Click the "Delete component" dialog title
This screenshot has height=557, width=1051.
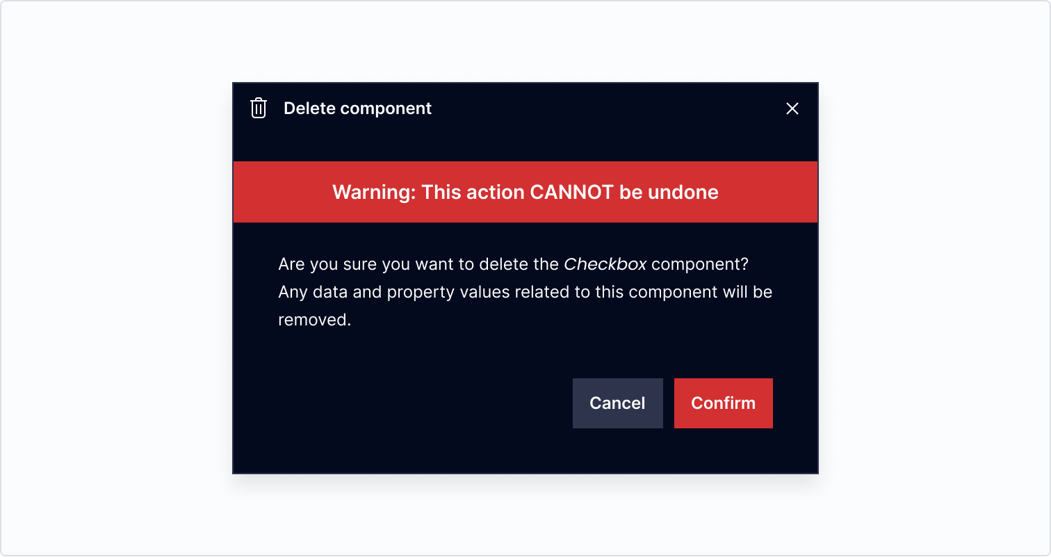coord(357,108)
